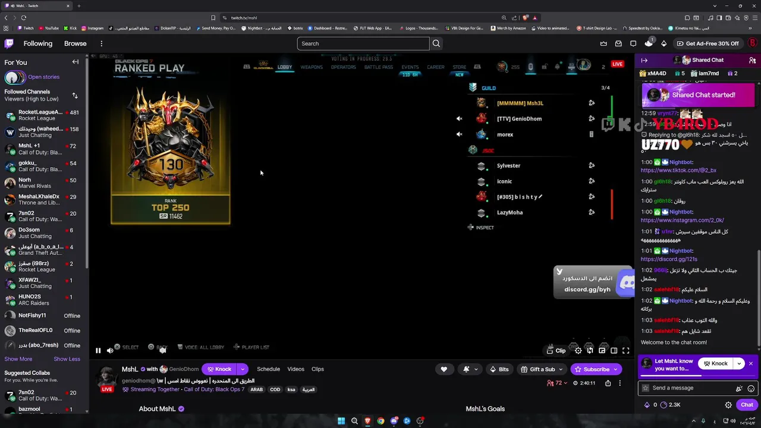Open player settings gear
761x428 pixels.
tap(578, 351)
